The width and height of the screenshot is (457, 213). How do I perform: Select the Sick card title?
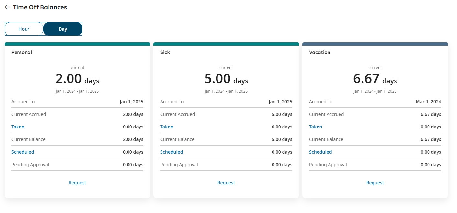(x=165, y=52)
